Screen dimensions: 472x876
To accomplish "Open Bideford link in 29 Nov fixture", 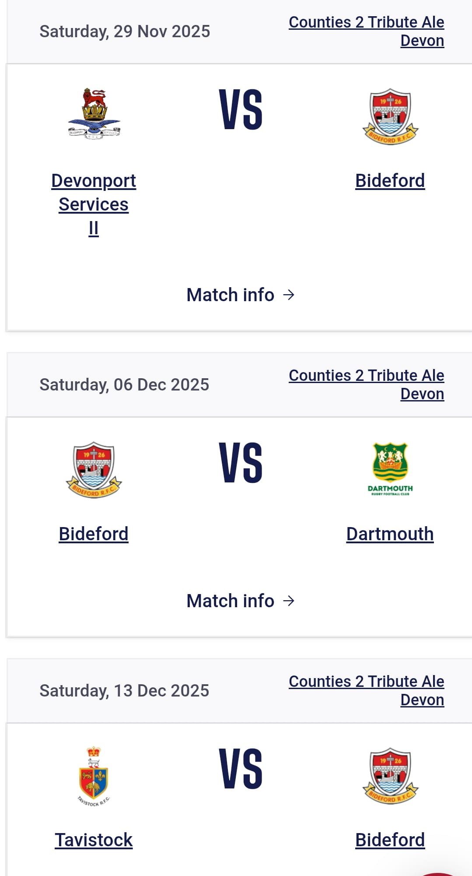I will [390, 181].
